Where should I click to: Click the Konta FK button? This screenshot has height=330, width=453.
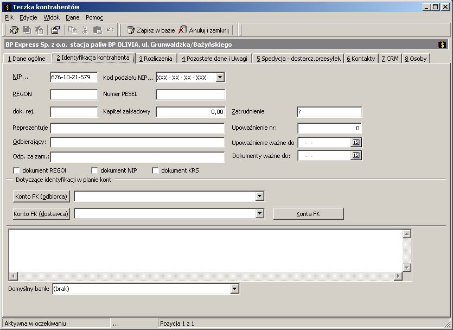[308, 214]
